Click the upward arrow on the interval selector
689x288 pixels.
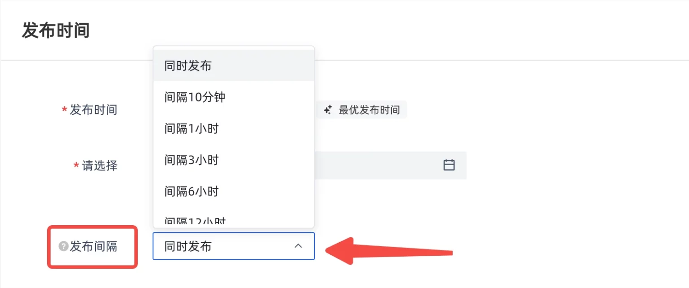point(298,246)
